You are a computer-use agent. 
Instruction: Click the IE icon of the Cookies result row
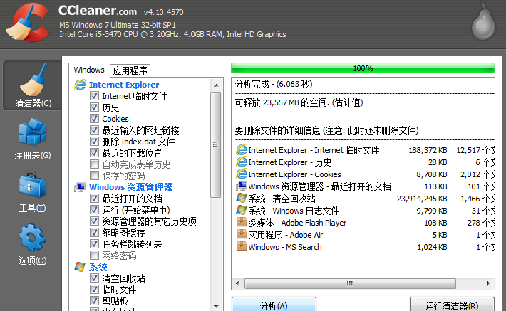[242, 174]
